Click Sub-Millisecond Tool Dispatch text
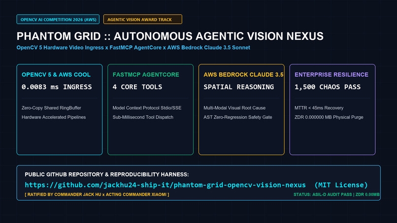This screenshot has height=223, width=397. click(x=143, y=117)
